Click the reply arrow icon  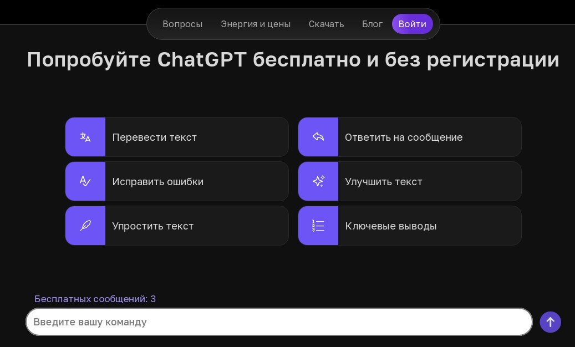point(318,137)
